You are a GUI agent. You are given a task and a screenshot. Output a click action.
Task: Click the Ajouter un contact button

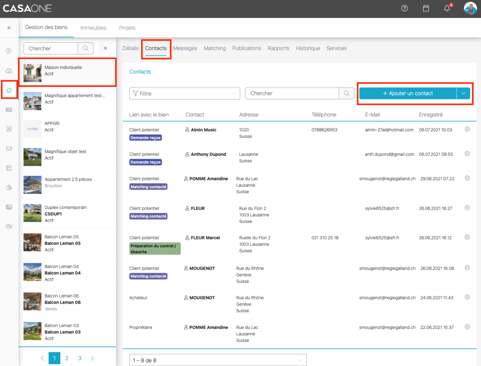tap(408, 93)
